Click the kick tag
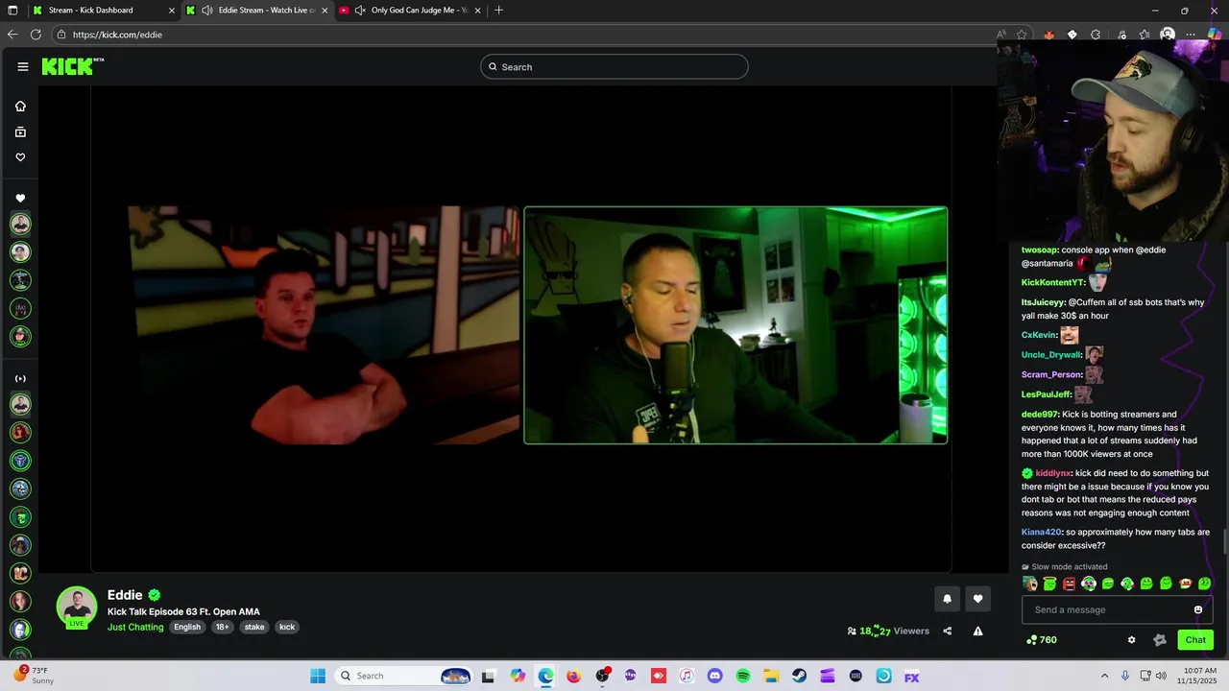The height and width of the screenshot is (691, 1229). [x=287, y=627]
